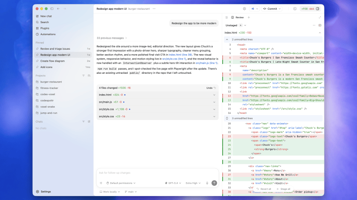Click Stage all button
Image resolution: width=357 pixels, height=200 pixels.
(283, 189)
